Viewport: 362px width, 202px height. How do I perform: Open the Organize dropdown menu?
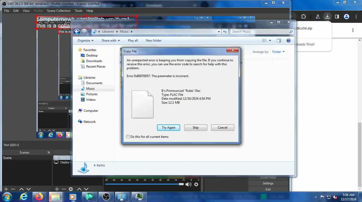pyautogui.click(x=86, y=41)
